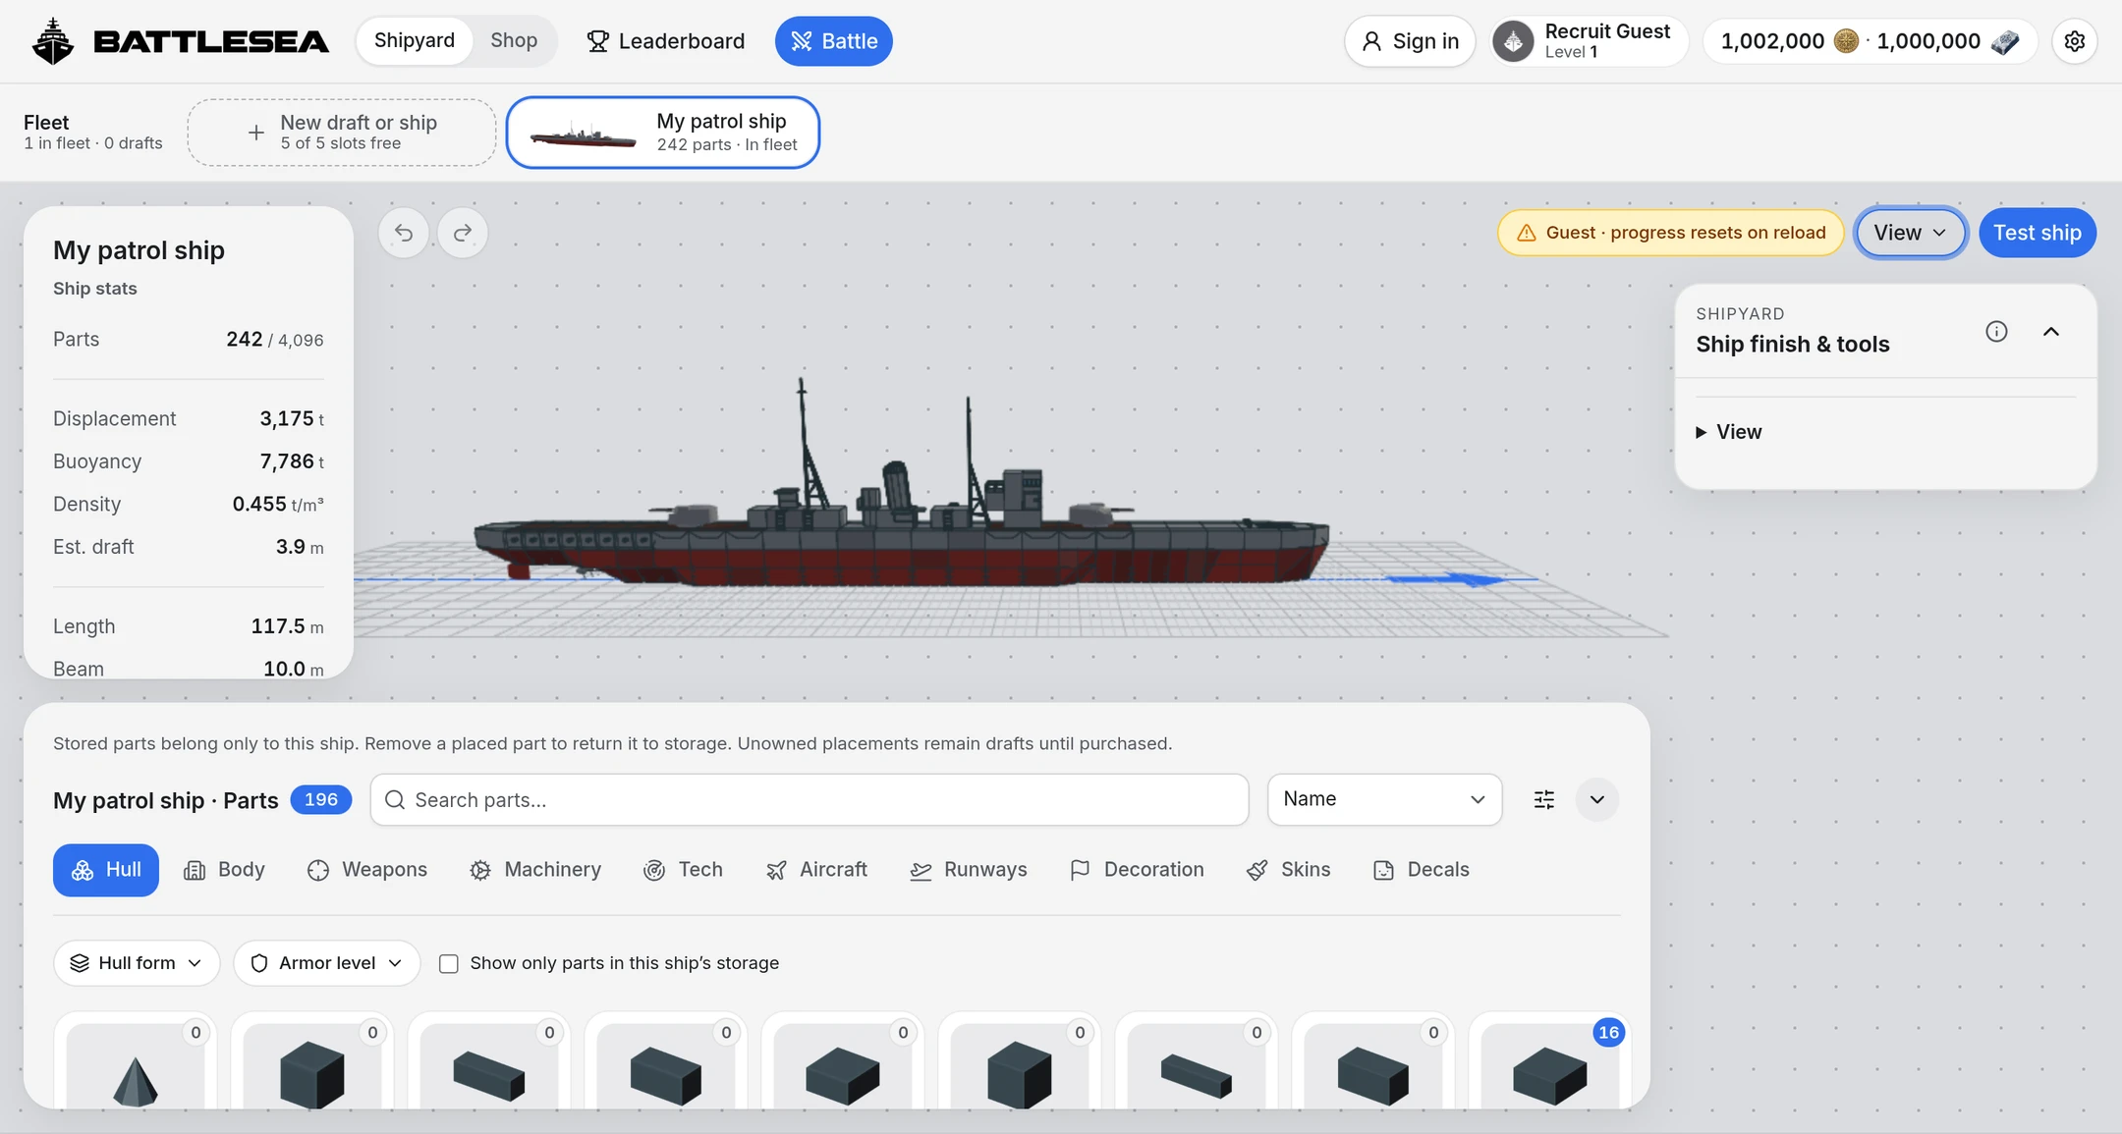Focus the Search parts input field
The width and height of the screenshot is (2122, 1134).
[x=810, y=799]
